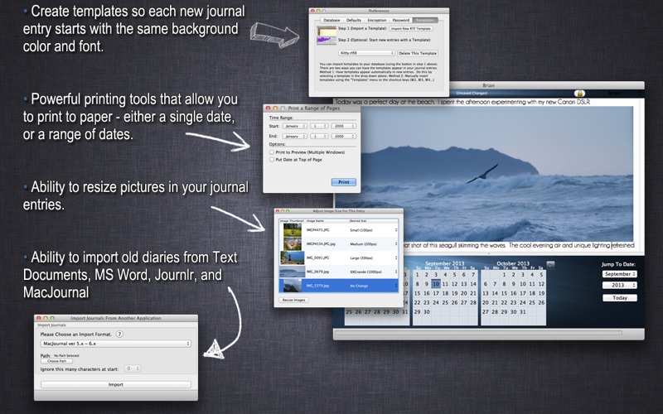The height and width of the screenshot is (414, 663).
Task: Click the calendar next-month arrow icon
Action: [x=550, y=265]
